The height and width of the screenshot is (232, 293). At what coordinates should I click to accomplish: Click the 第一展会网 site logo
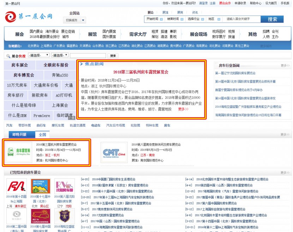pos(29,16)
